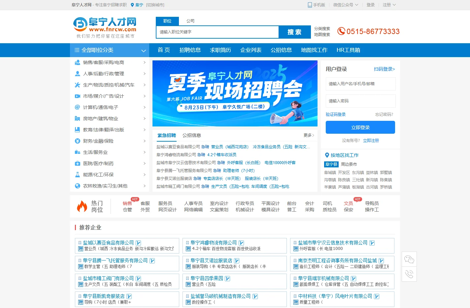Open 求职简历 in navigation bar

pyautogui.click(x=220, y=50)
